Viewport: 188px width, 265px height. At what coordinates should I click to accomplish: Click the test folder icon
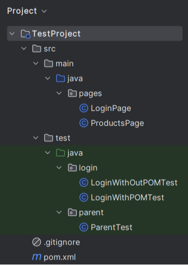[49, 138]
